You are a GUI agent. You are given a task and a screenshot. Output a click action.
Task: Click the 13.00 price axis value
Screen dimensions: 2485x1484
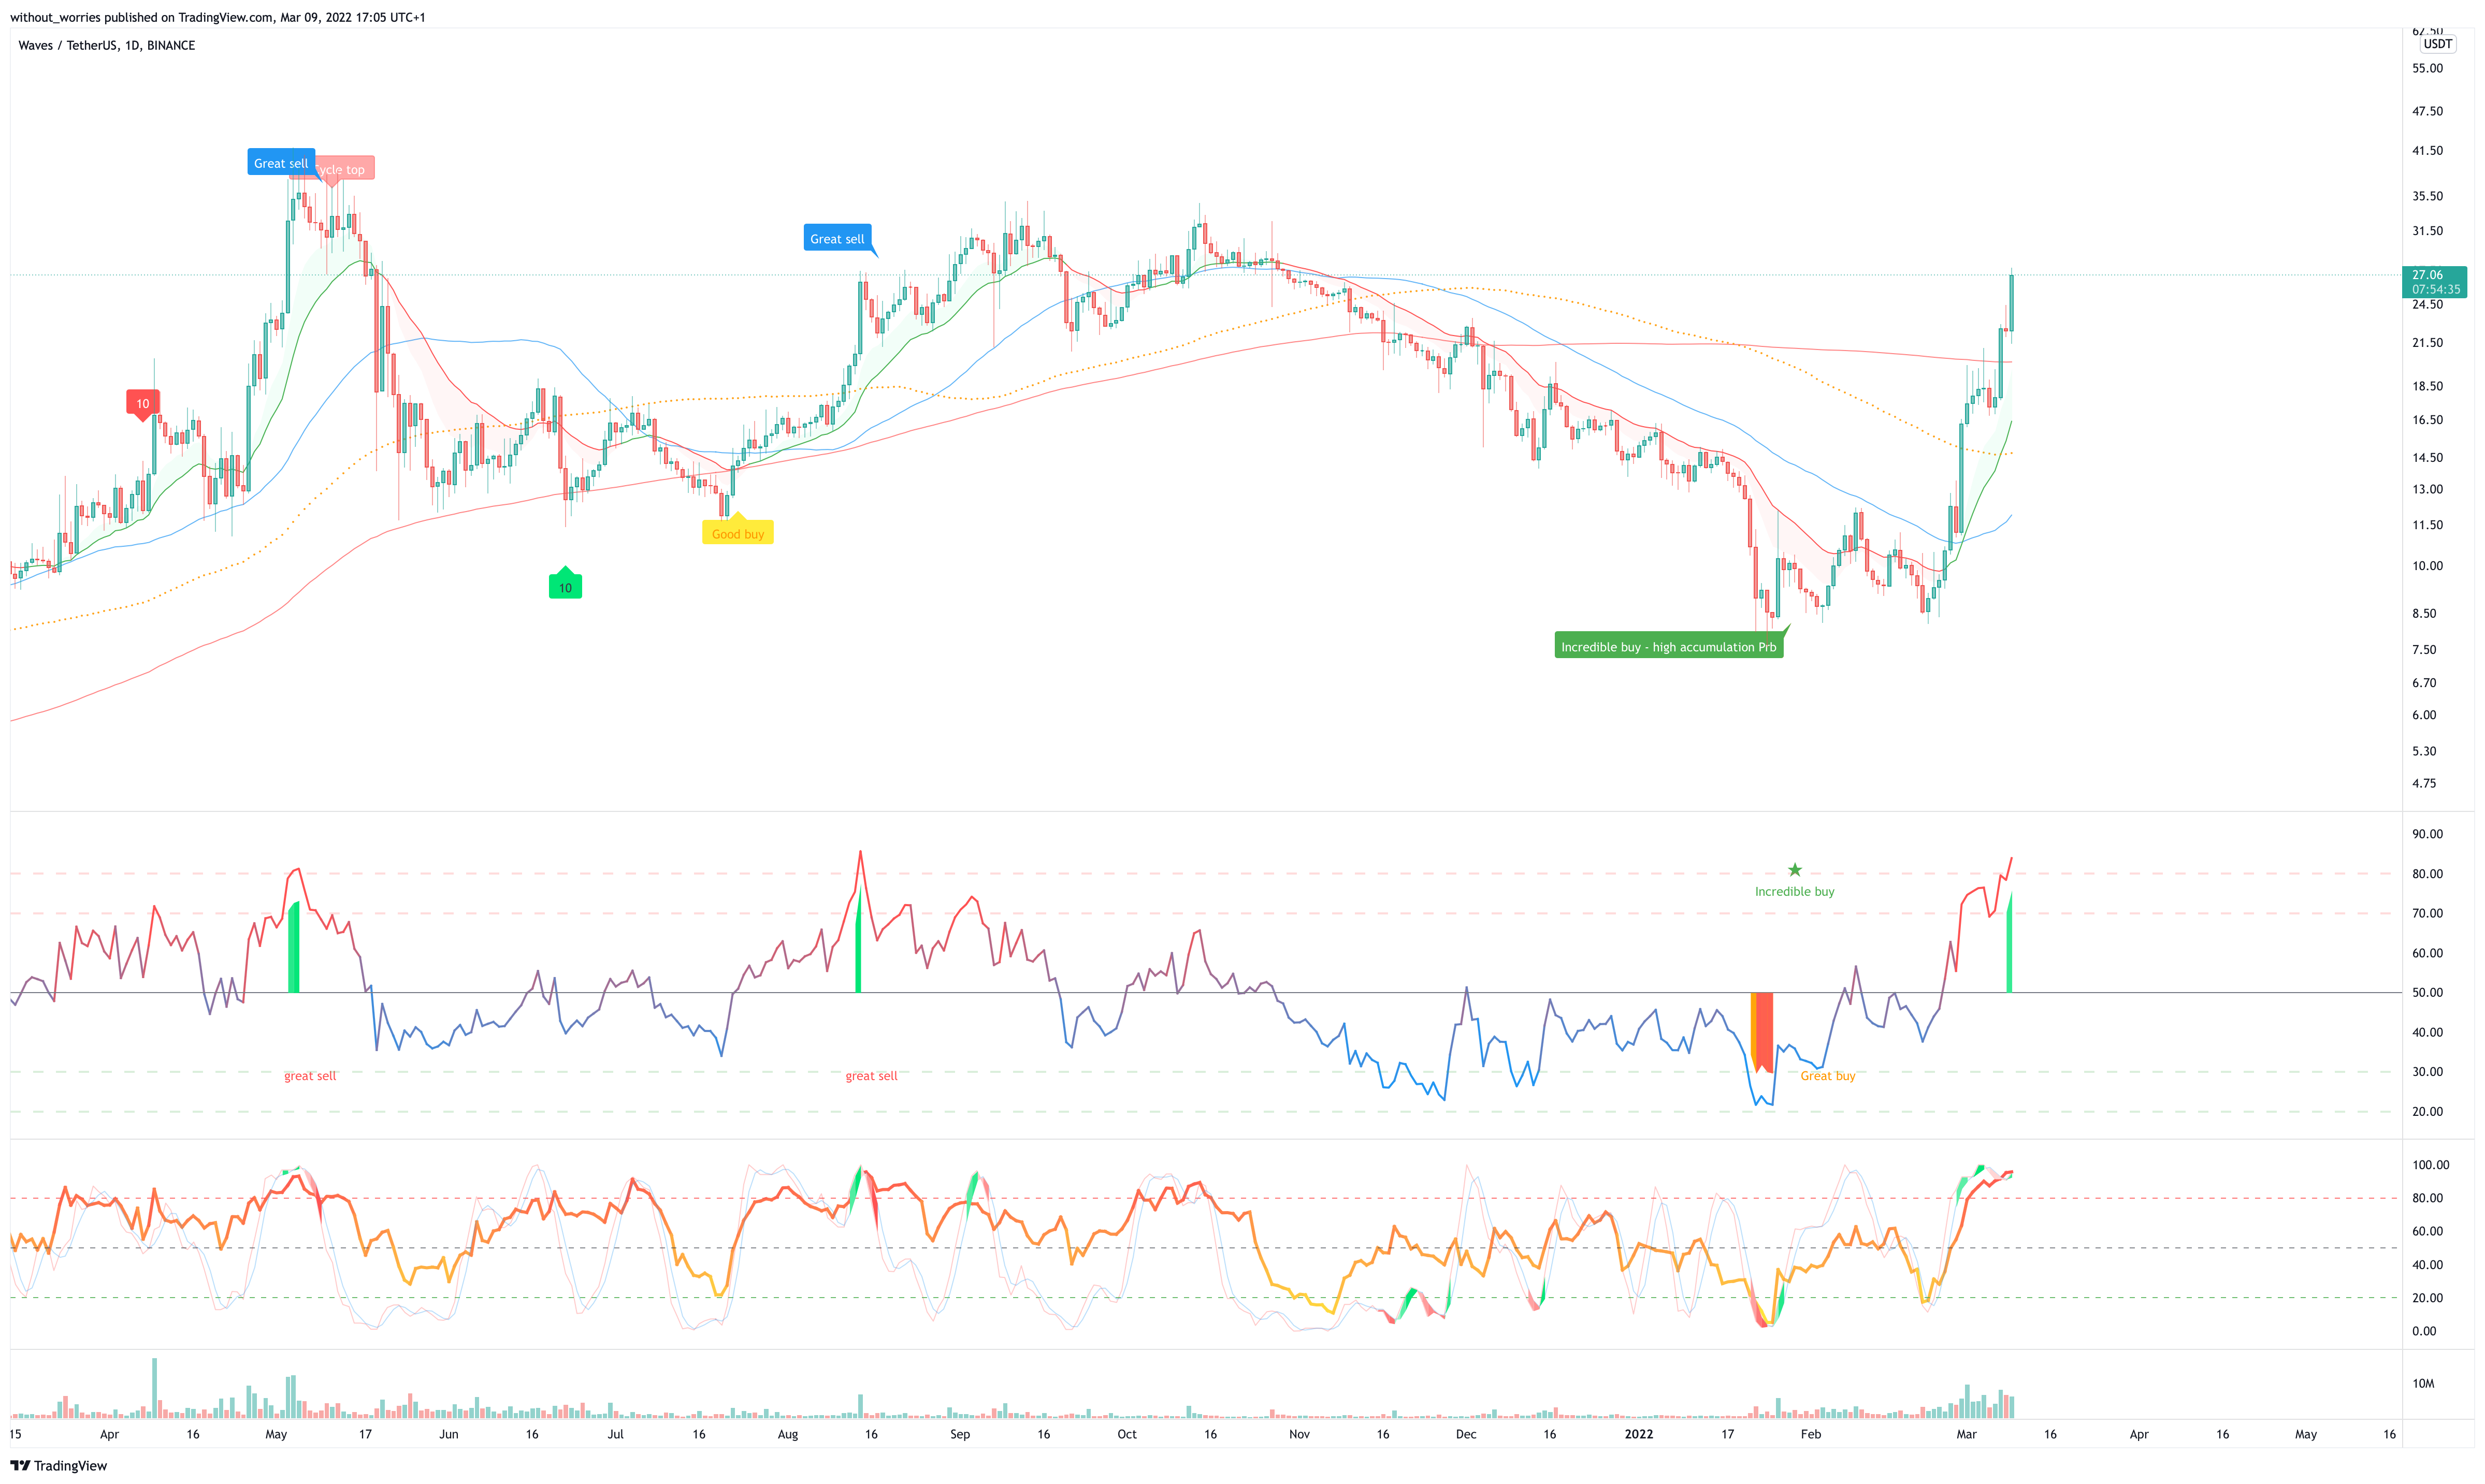click(x=2427, y=489)
